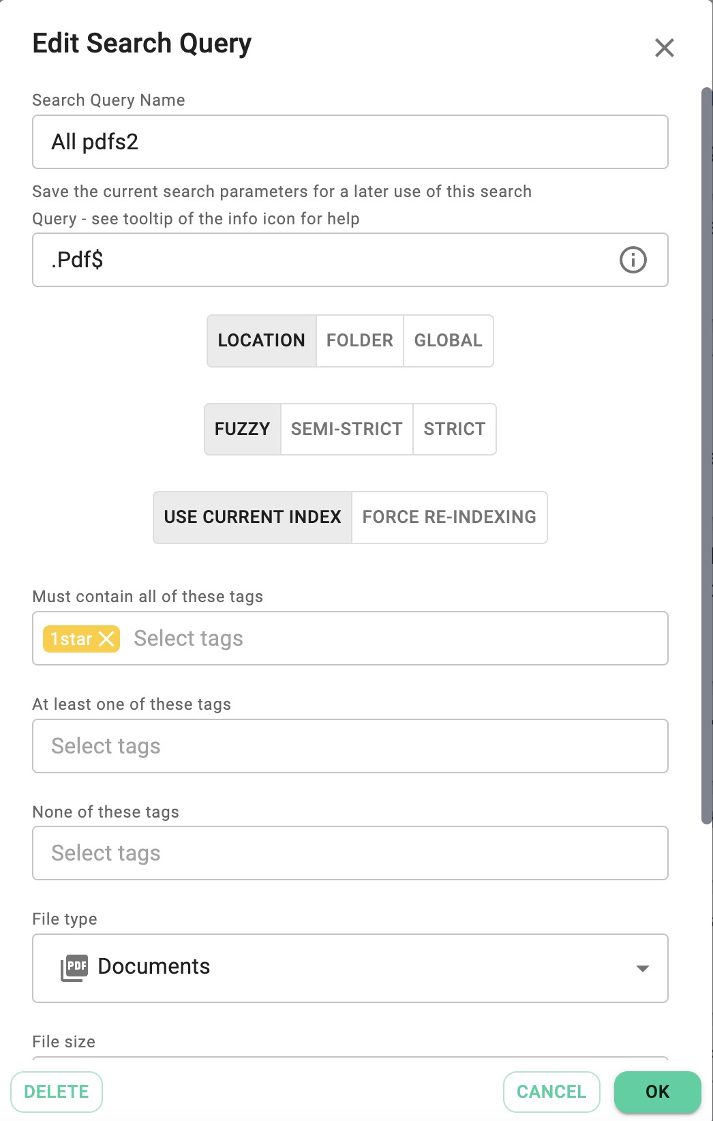
Task: Edit the Search Query Name field
Action: (350, 142)
